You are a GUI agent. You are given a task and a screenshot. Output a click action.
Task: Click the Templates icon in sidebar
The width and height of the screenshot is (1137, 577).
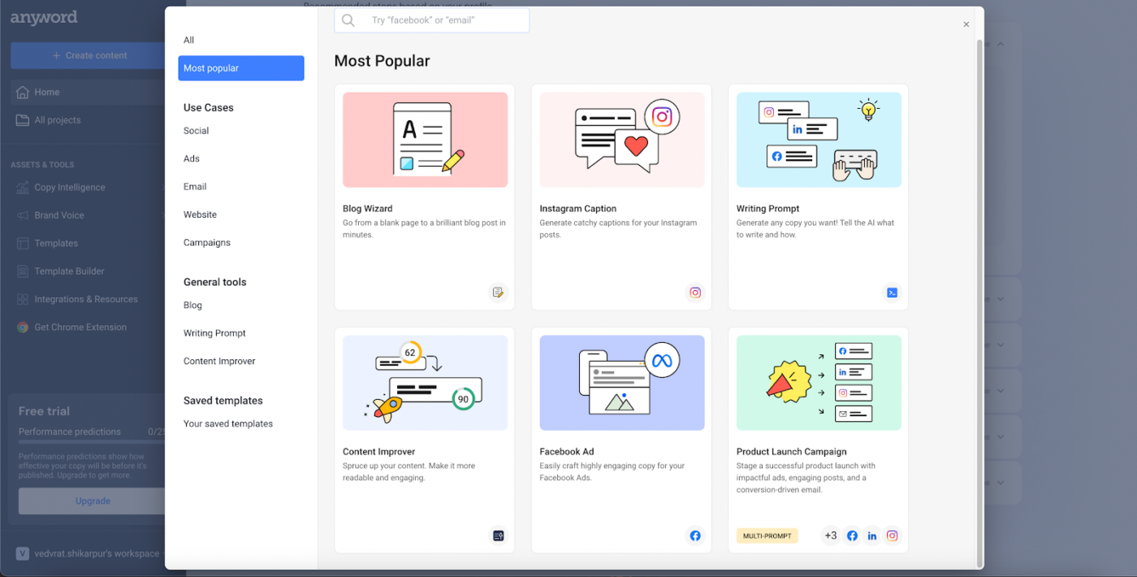pos(23,244)
